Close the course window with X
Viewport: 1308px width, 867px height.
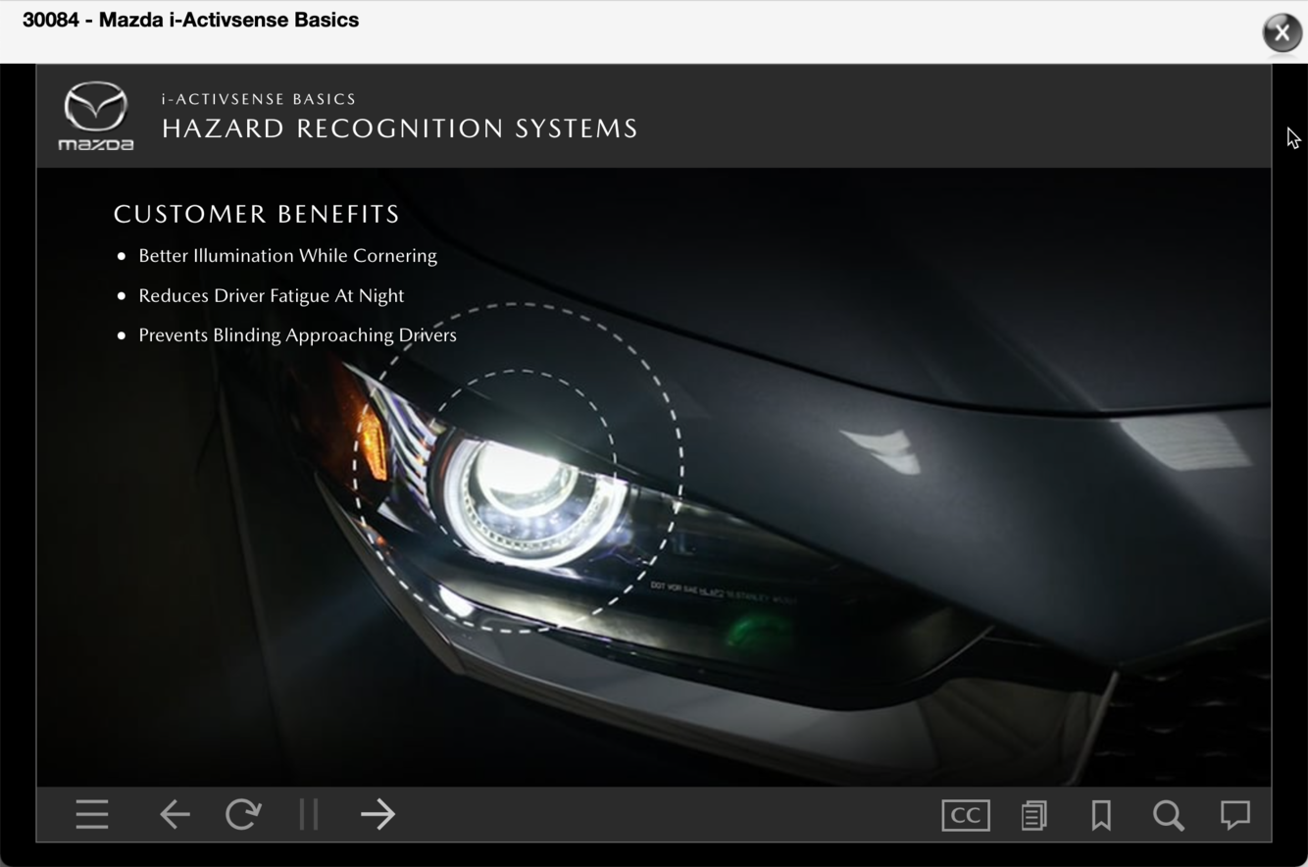(x=1282, y=32)
